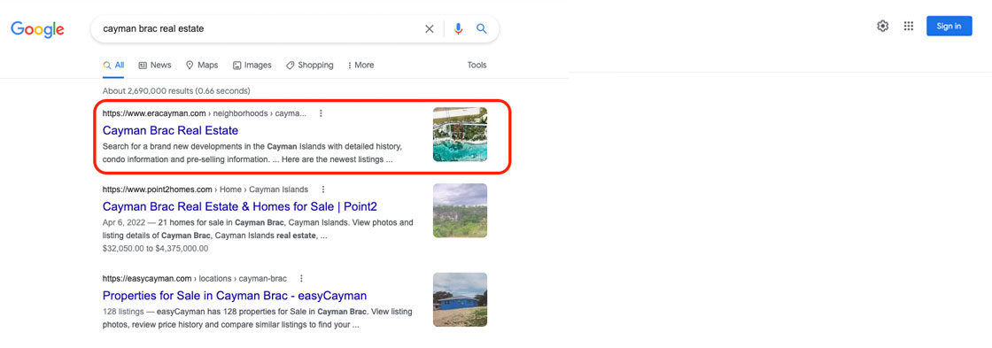Image resolution: width=992 pixels, height=348 pixels.
Task: Open 'Cayman Brac Real Estate & Homes for Sale | Point2'
Action: (240, 207)
